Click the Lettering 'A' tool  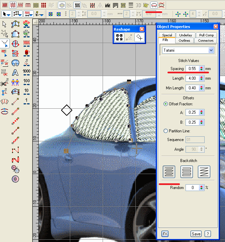(x=15, y=72)
